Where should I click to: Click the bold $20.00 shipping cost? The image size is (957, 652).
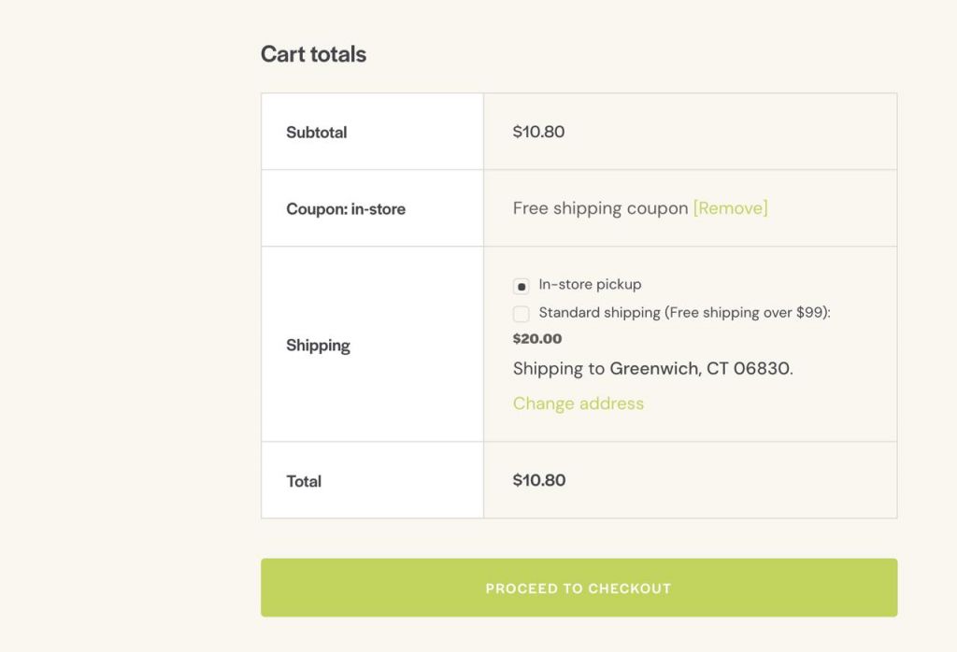(x=537, y=338)
